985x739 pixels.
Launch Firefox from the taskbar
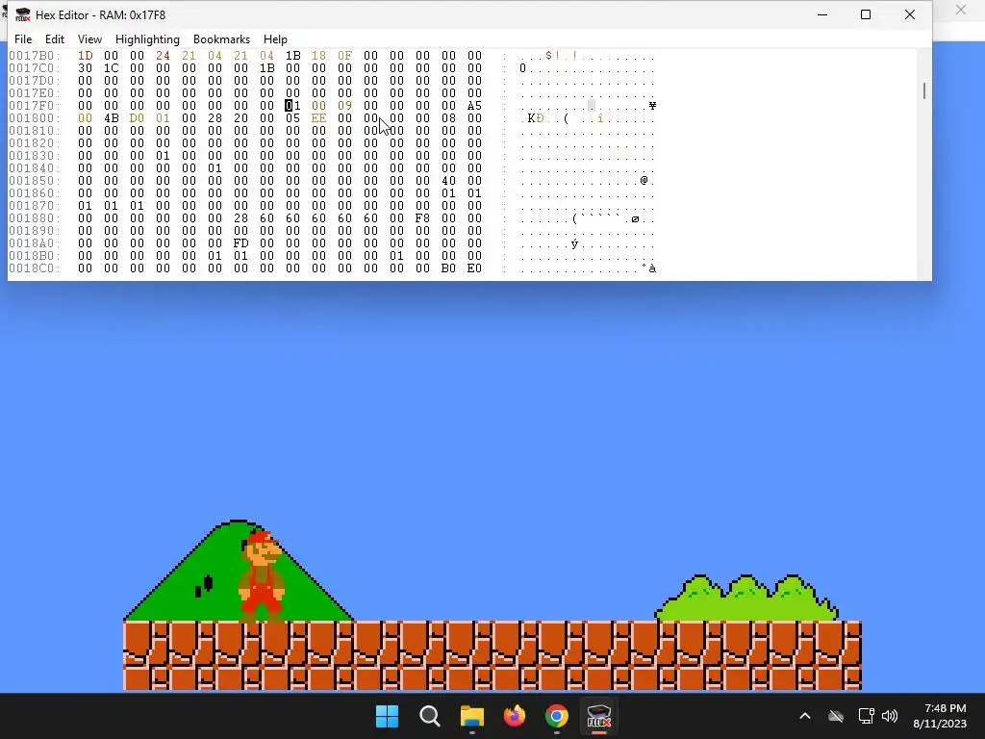point(515,716)
